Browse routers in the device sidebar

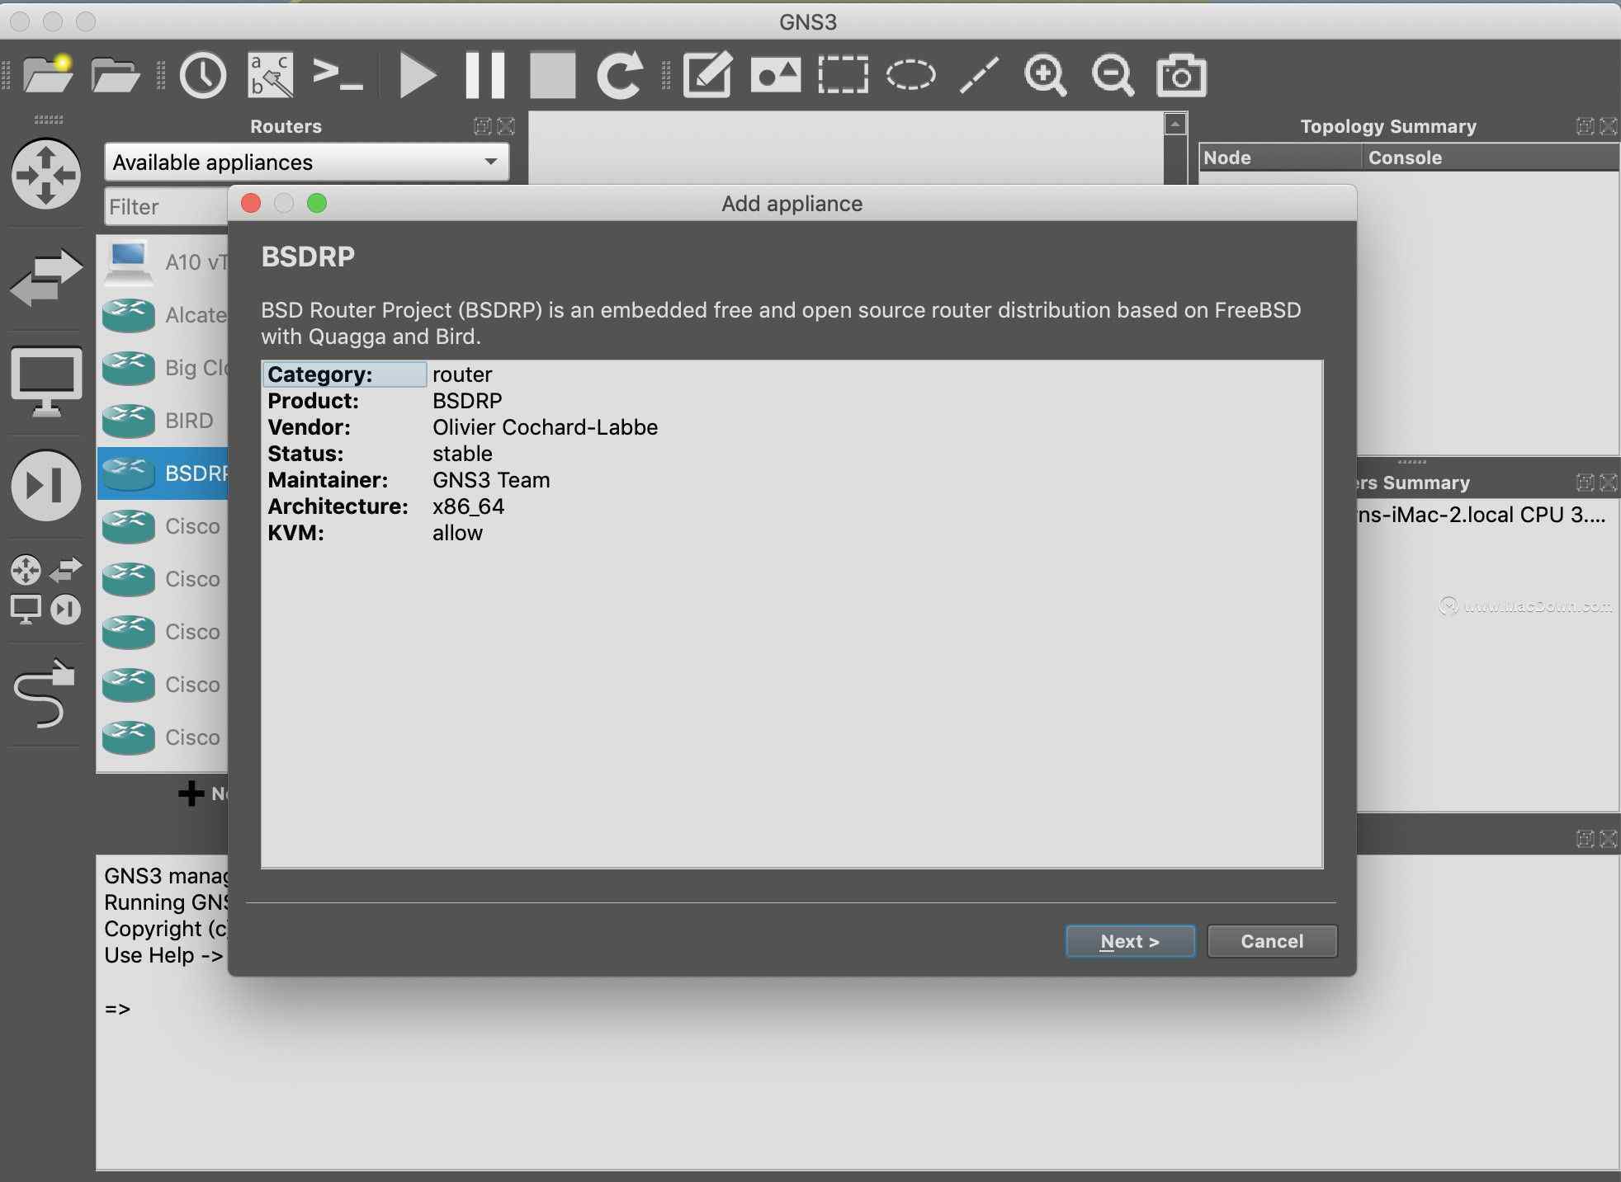pyautogui.click(x=46, y=174)
